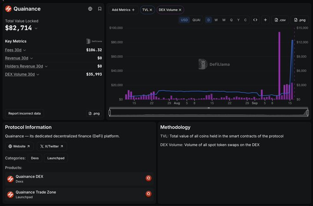The image size is (313, 206).
Task: Click the $106.32 fees value
Action: coord(94,50)
